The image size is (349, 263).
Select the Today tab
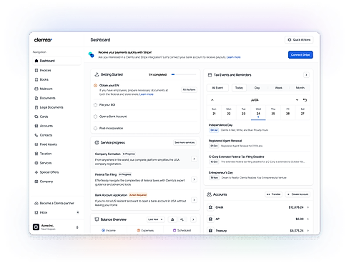(239, 88)
